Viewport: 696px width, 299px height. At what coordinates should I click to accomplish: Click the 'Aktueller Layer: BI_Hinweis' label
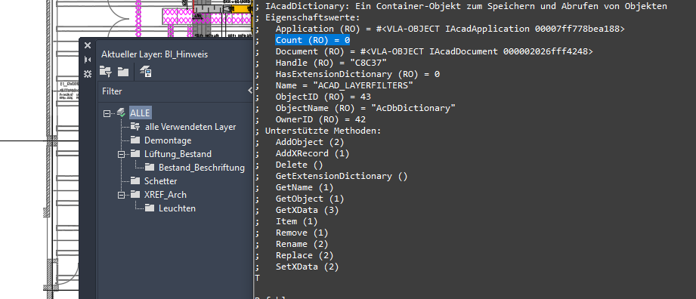click(154, 54)
